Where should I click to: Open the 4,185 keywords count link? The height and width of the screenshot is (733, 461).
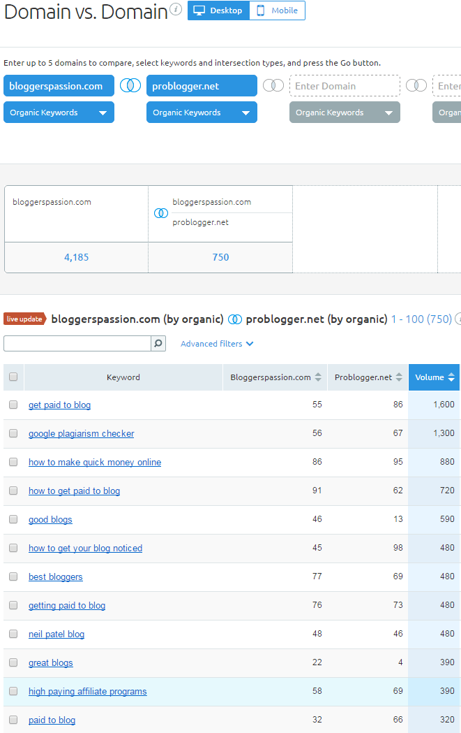click(77, 257)
